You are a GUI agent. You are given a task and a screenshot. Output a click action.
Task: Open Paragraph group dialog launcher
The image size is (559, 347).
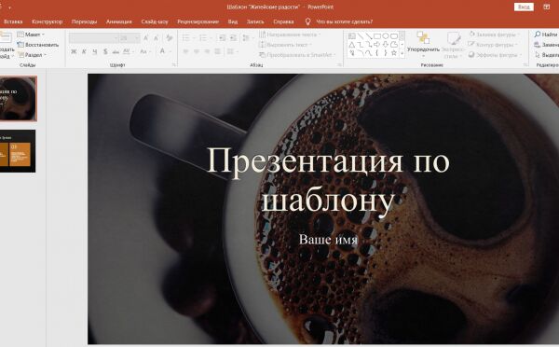click(339, 65)
